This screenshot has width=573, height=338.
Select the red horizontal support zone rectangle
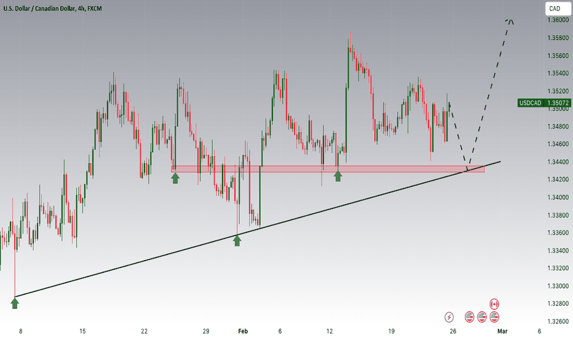click(x=328, y=169)
